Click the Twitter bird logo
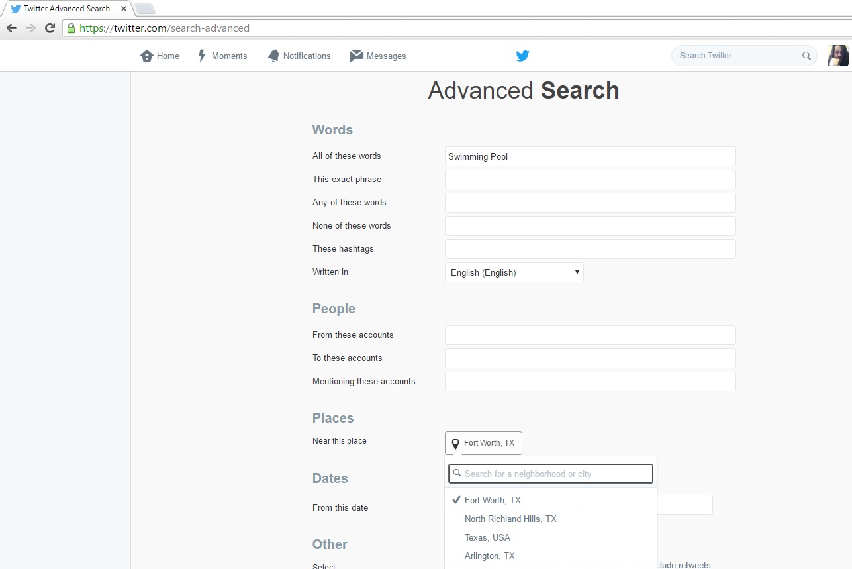This screenshot has height=569, width=852. (522, 56)
